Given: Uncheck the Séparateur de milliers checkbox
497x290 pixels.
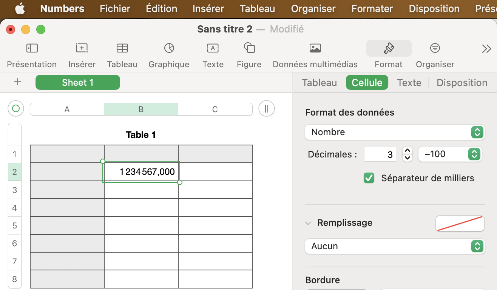Looking at the screenshot, I should (369, 178).
